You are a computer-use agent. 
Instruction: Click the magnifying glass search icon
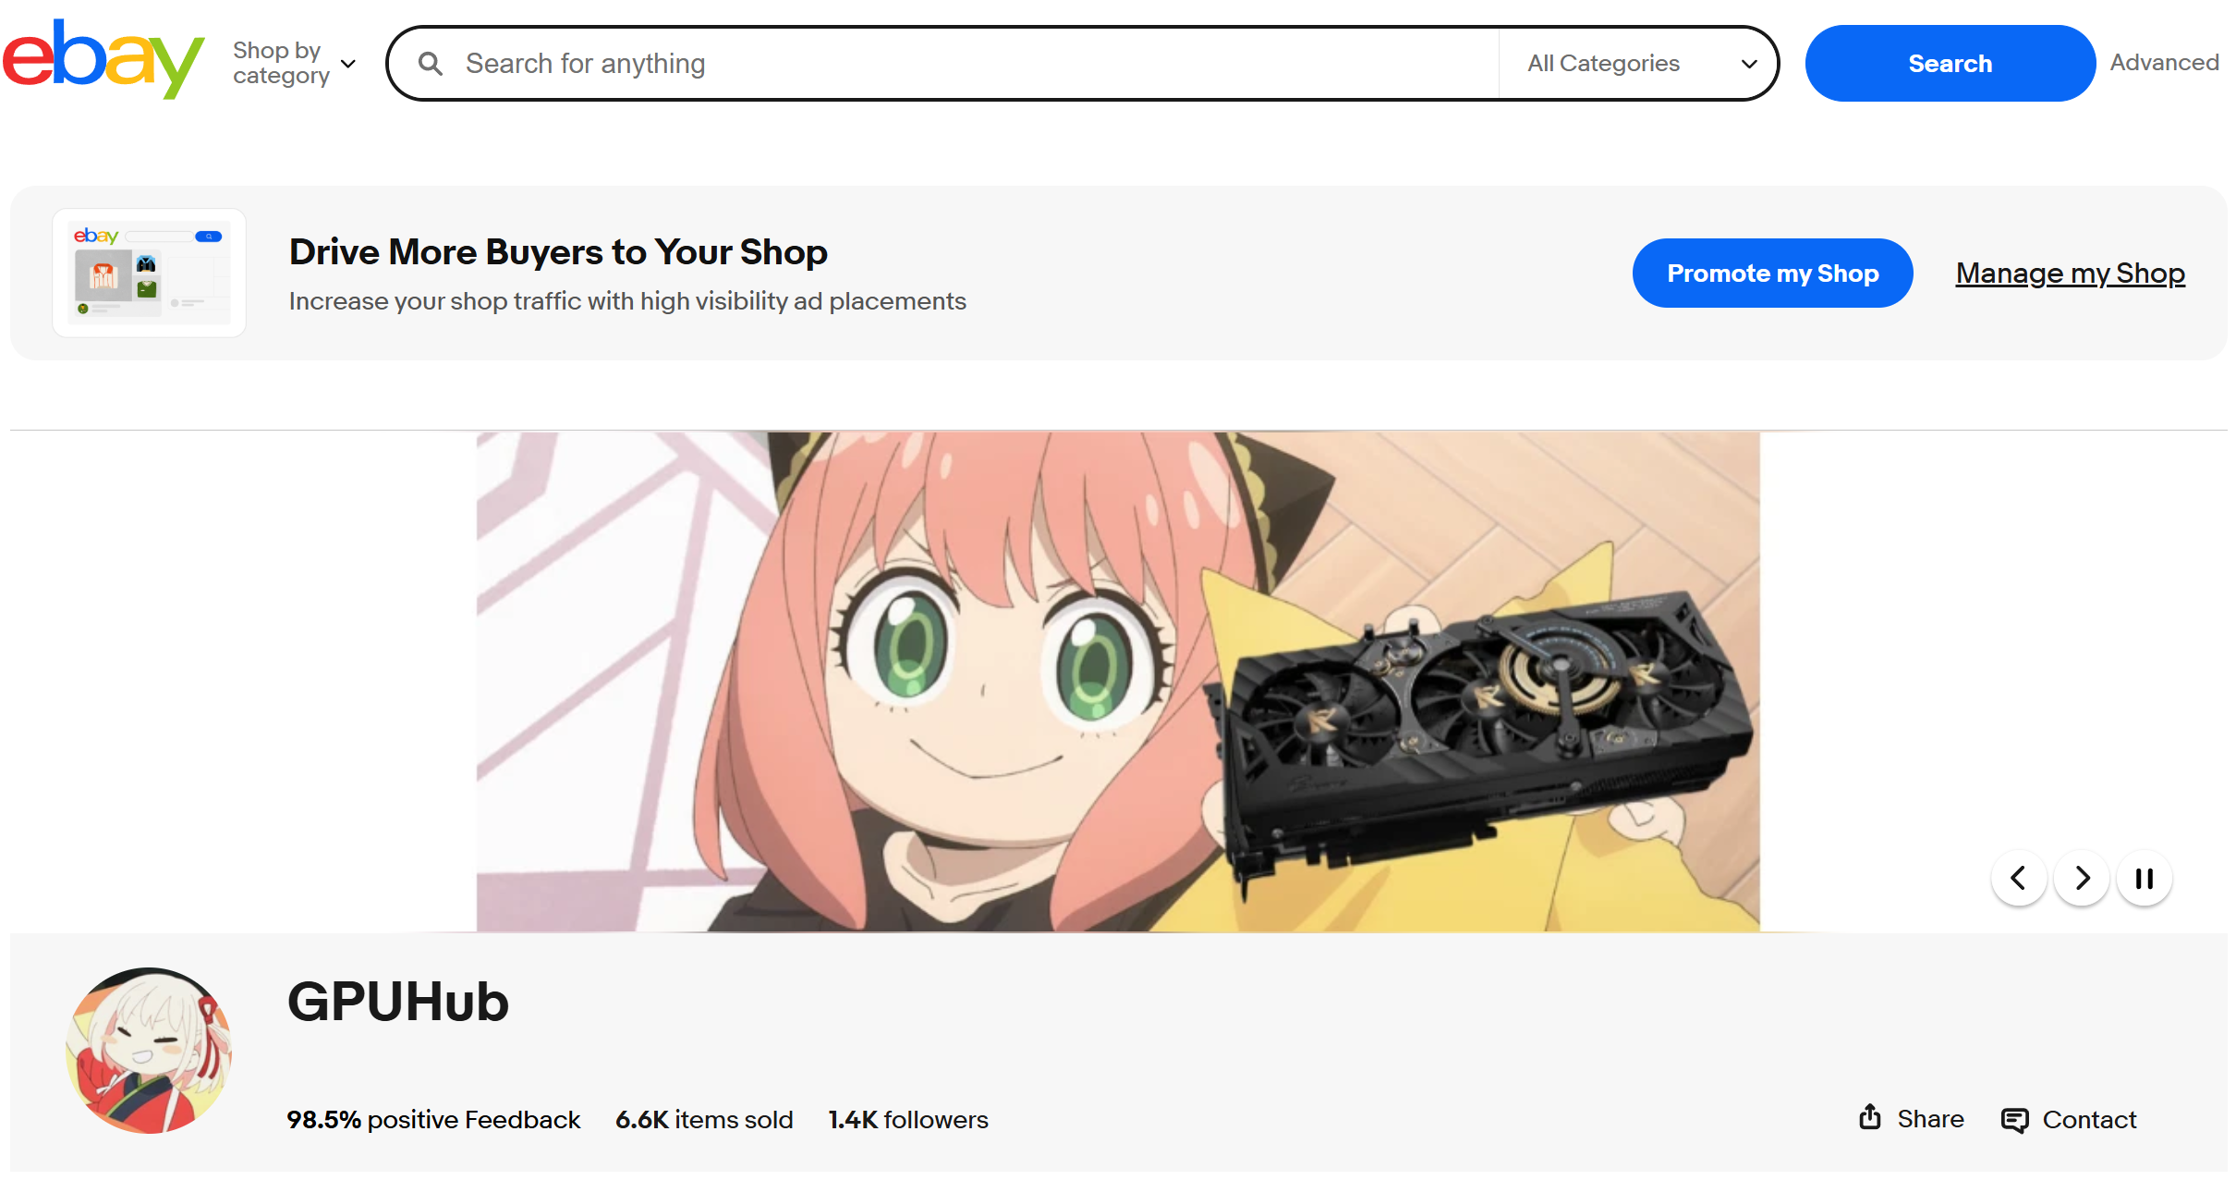point(431,64)
